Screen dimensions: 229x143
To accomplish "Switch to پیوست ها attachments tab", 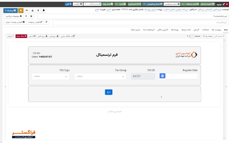I will click(x=216, y=30).
